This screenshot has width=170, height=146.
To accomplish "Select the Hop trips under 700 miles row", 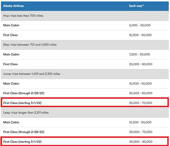I will [x=85, y=16].
